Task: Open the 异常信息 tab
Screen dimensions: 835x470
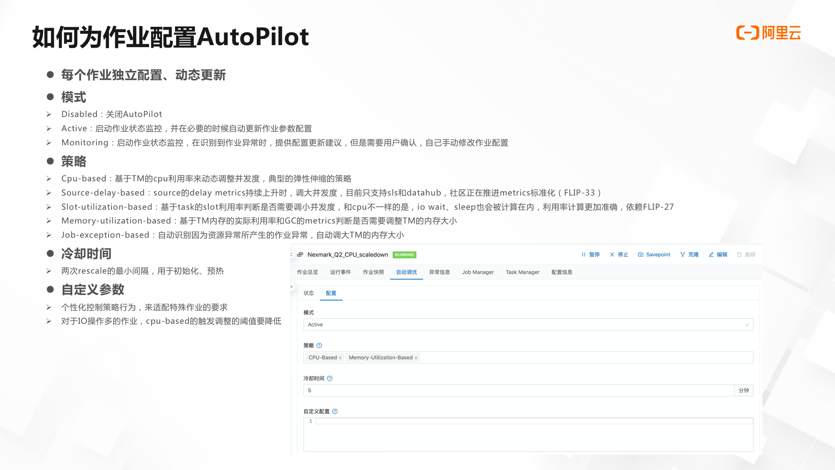Action: point(439,272)
